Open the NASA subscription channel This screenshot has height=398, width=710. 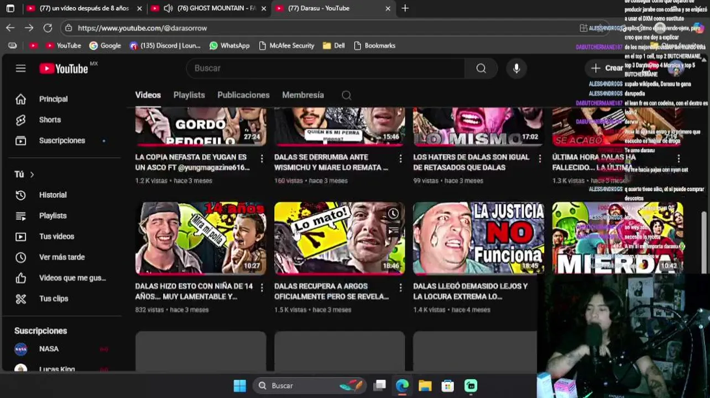pos(49,349)
